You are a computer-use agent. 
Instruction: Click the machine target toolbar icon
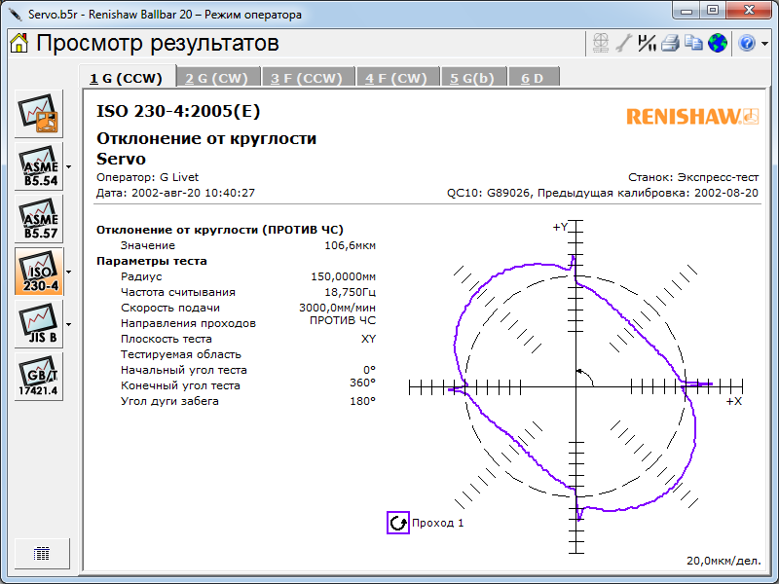point(601,43)
